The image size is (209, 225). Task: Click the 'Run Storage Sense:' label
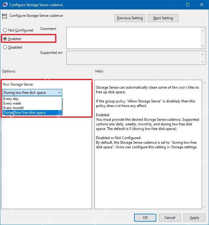(18, 84)
